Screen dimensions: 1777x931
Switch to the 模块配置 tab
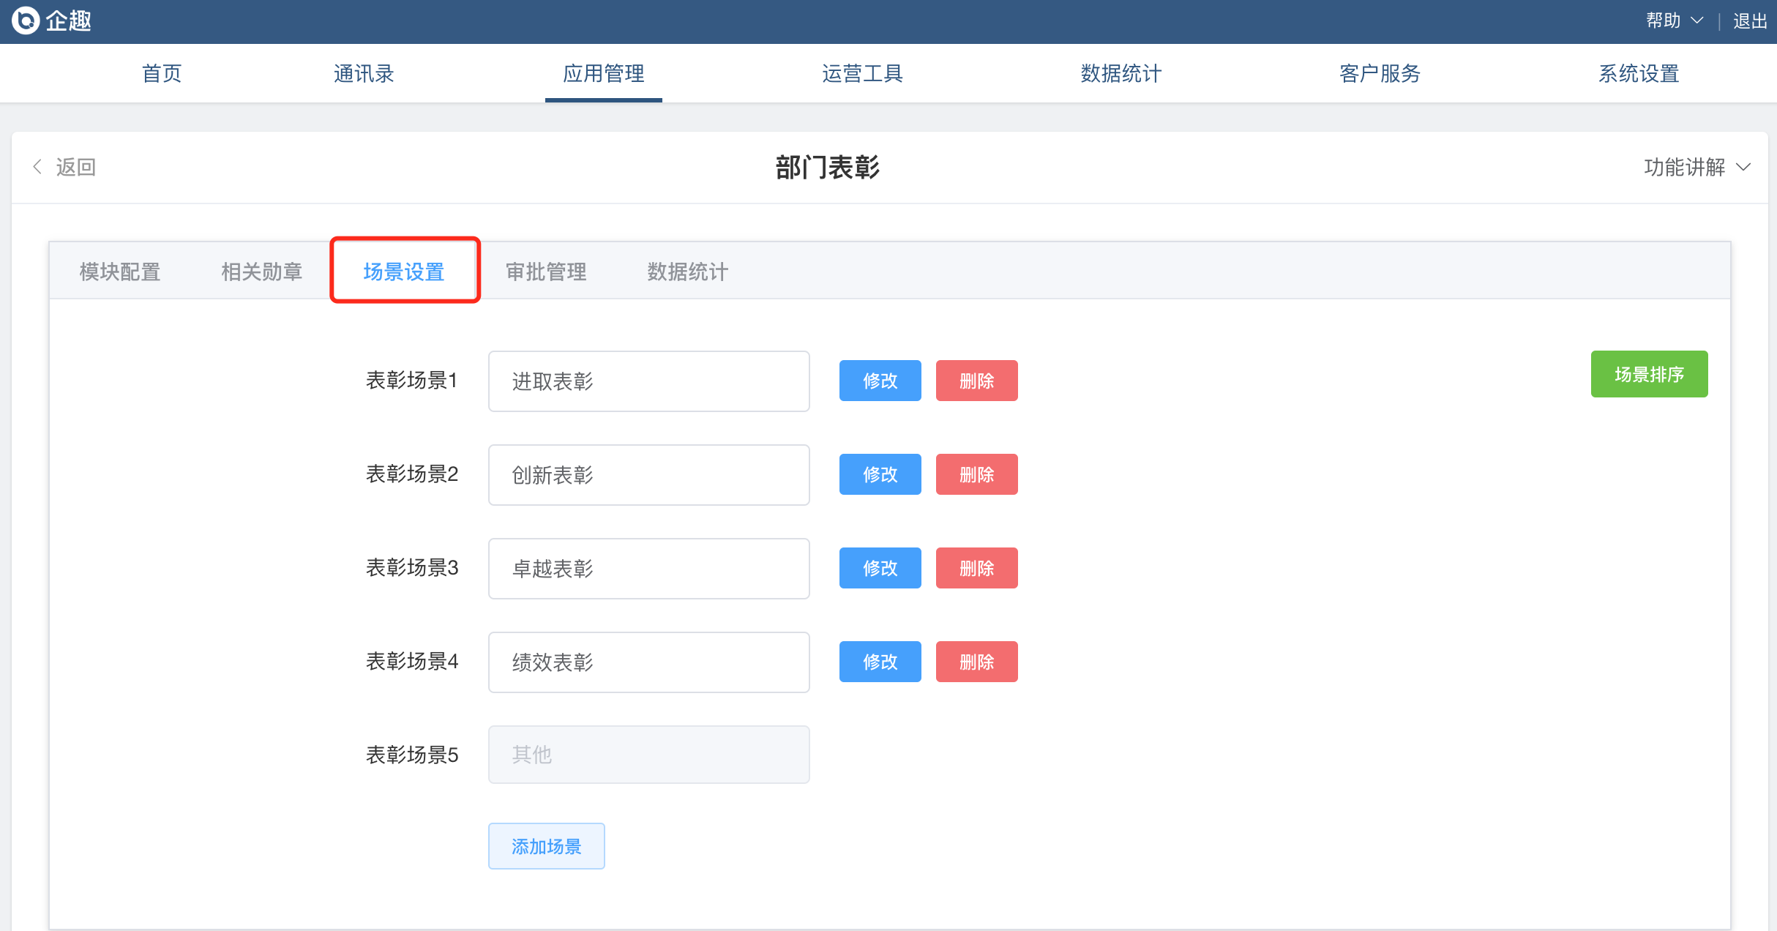click(x=120, y=272)
